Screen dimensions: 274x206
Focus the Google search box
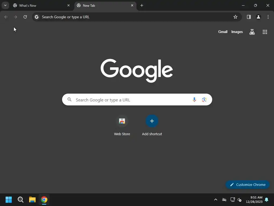137,100
